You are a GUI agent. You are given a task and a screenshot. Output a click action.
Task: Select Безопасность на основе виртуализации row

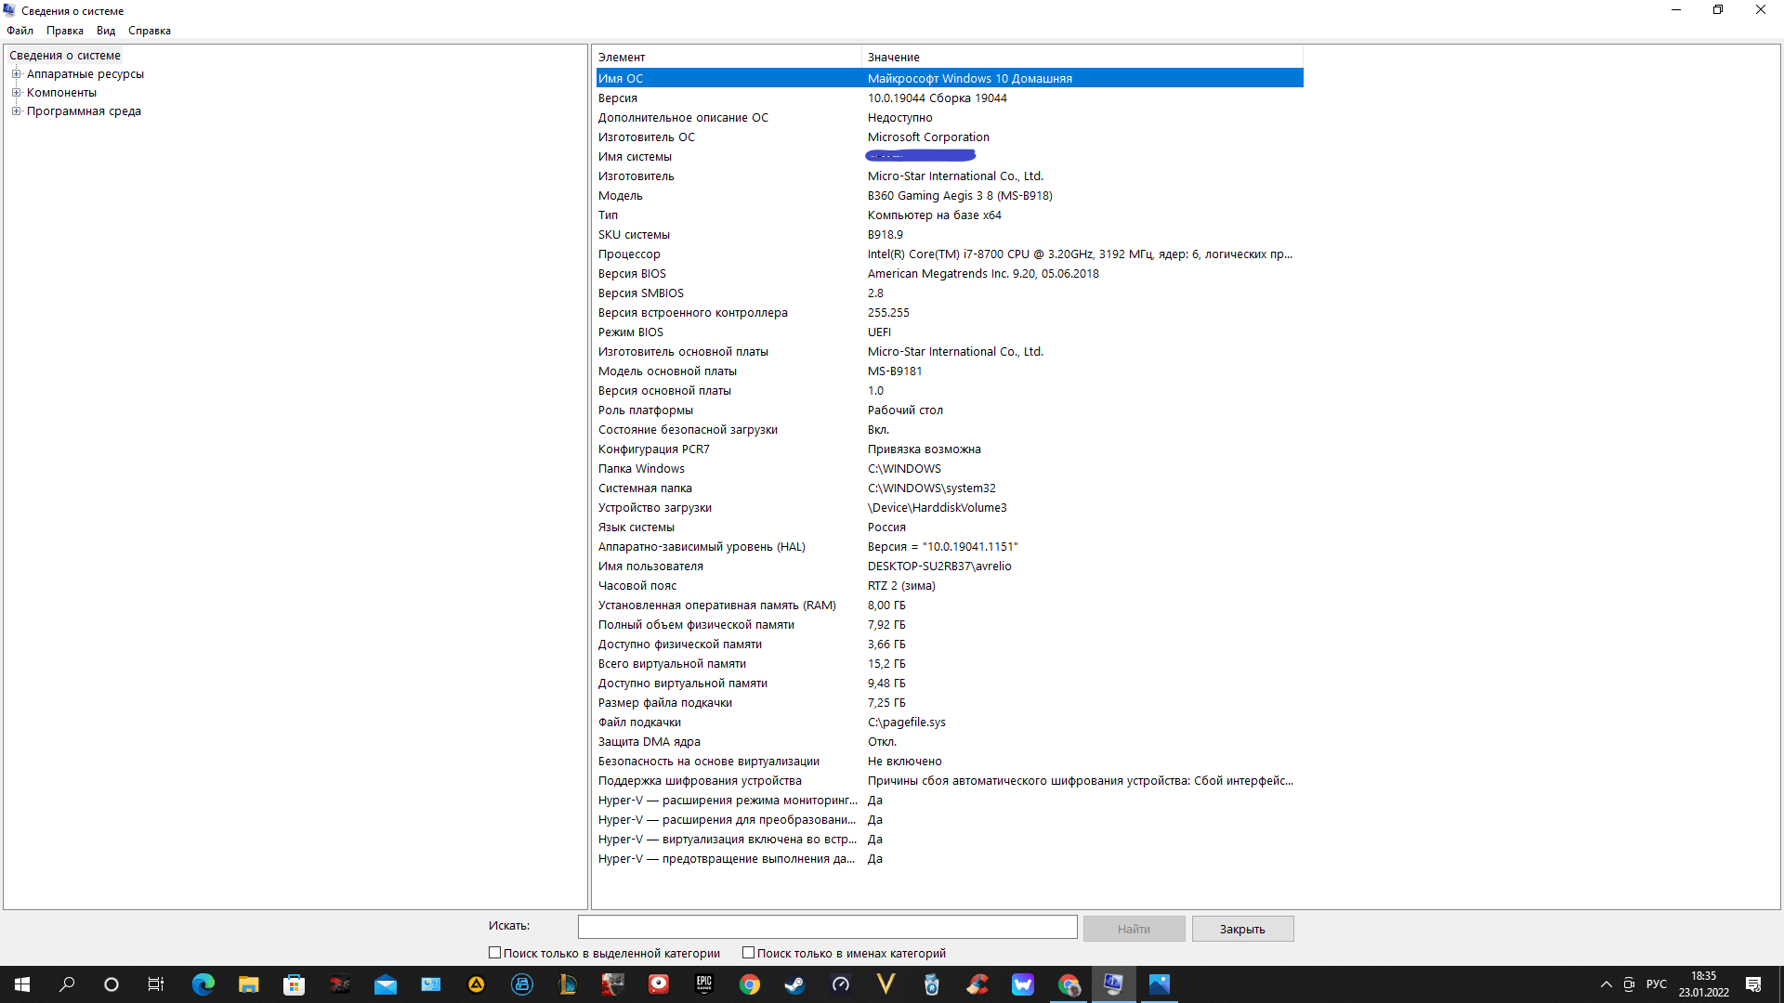[x=949, y=761]
